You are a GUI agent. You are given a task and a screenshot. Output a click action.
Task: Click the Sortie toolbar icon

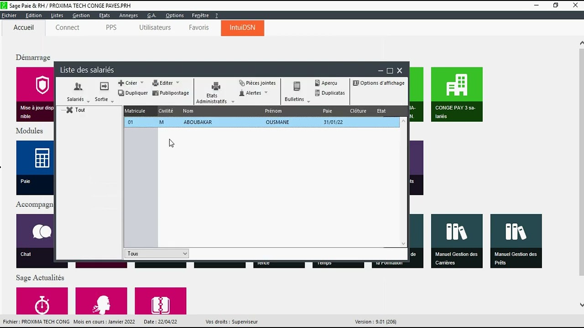104,87
